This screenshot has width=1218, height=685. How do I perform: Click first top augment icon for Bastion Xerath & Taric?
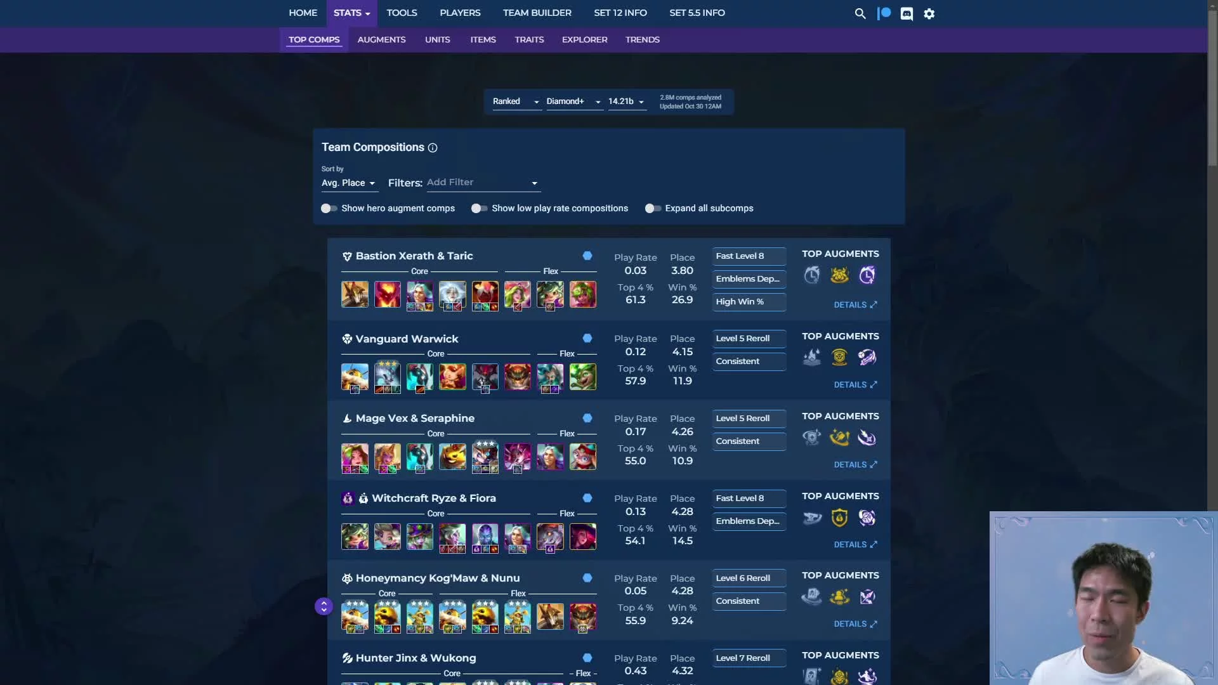pos(812,275)
